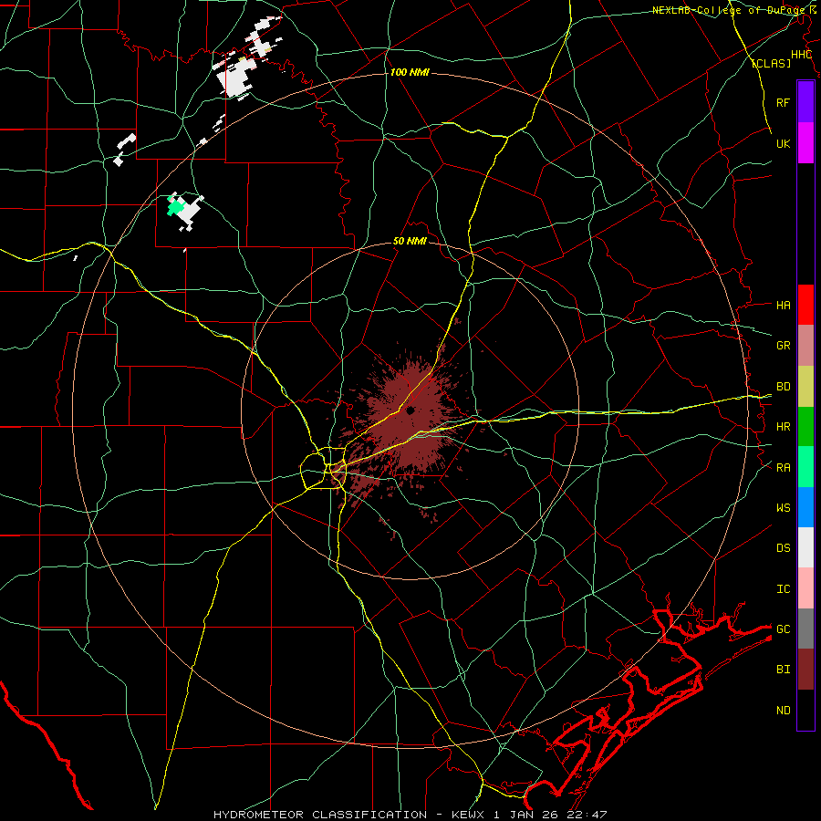Screen dimensions: 821x821
Task: Click the BI legend label
Action: click(x=784, y=670)
